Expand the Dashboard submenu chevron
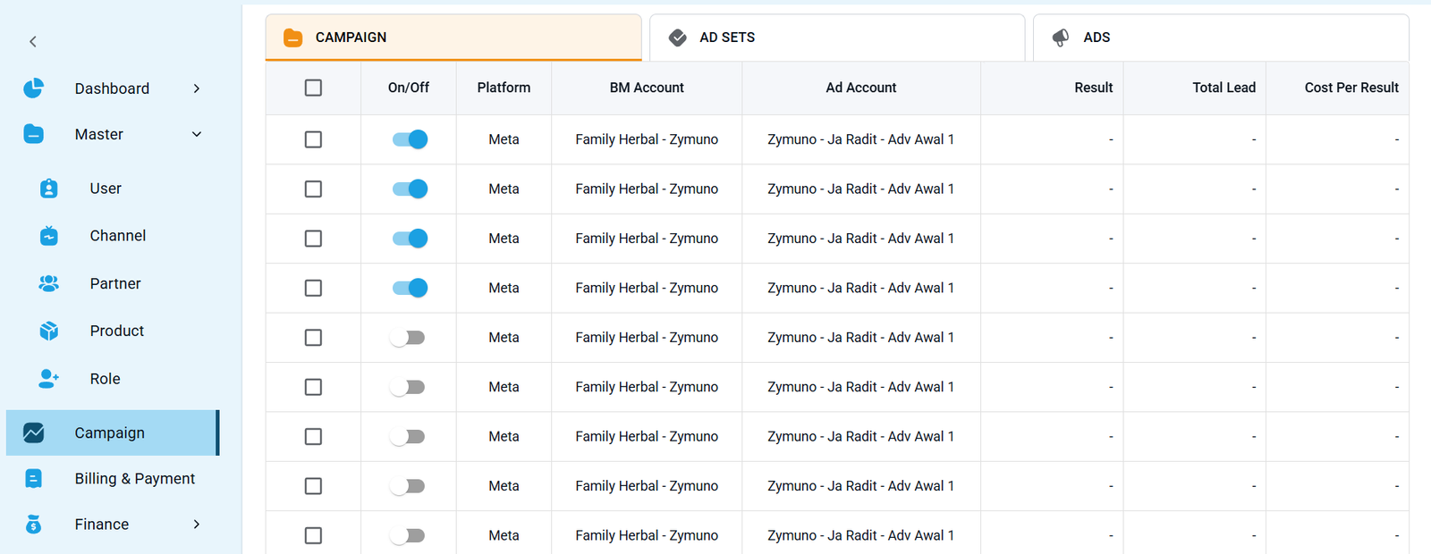This screenshot has width=1431, height=554. [197, 88]
